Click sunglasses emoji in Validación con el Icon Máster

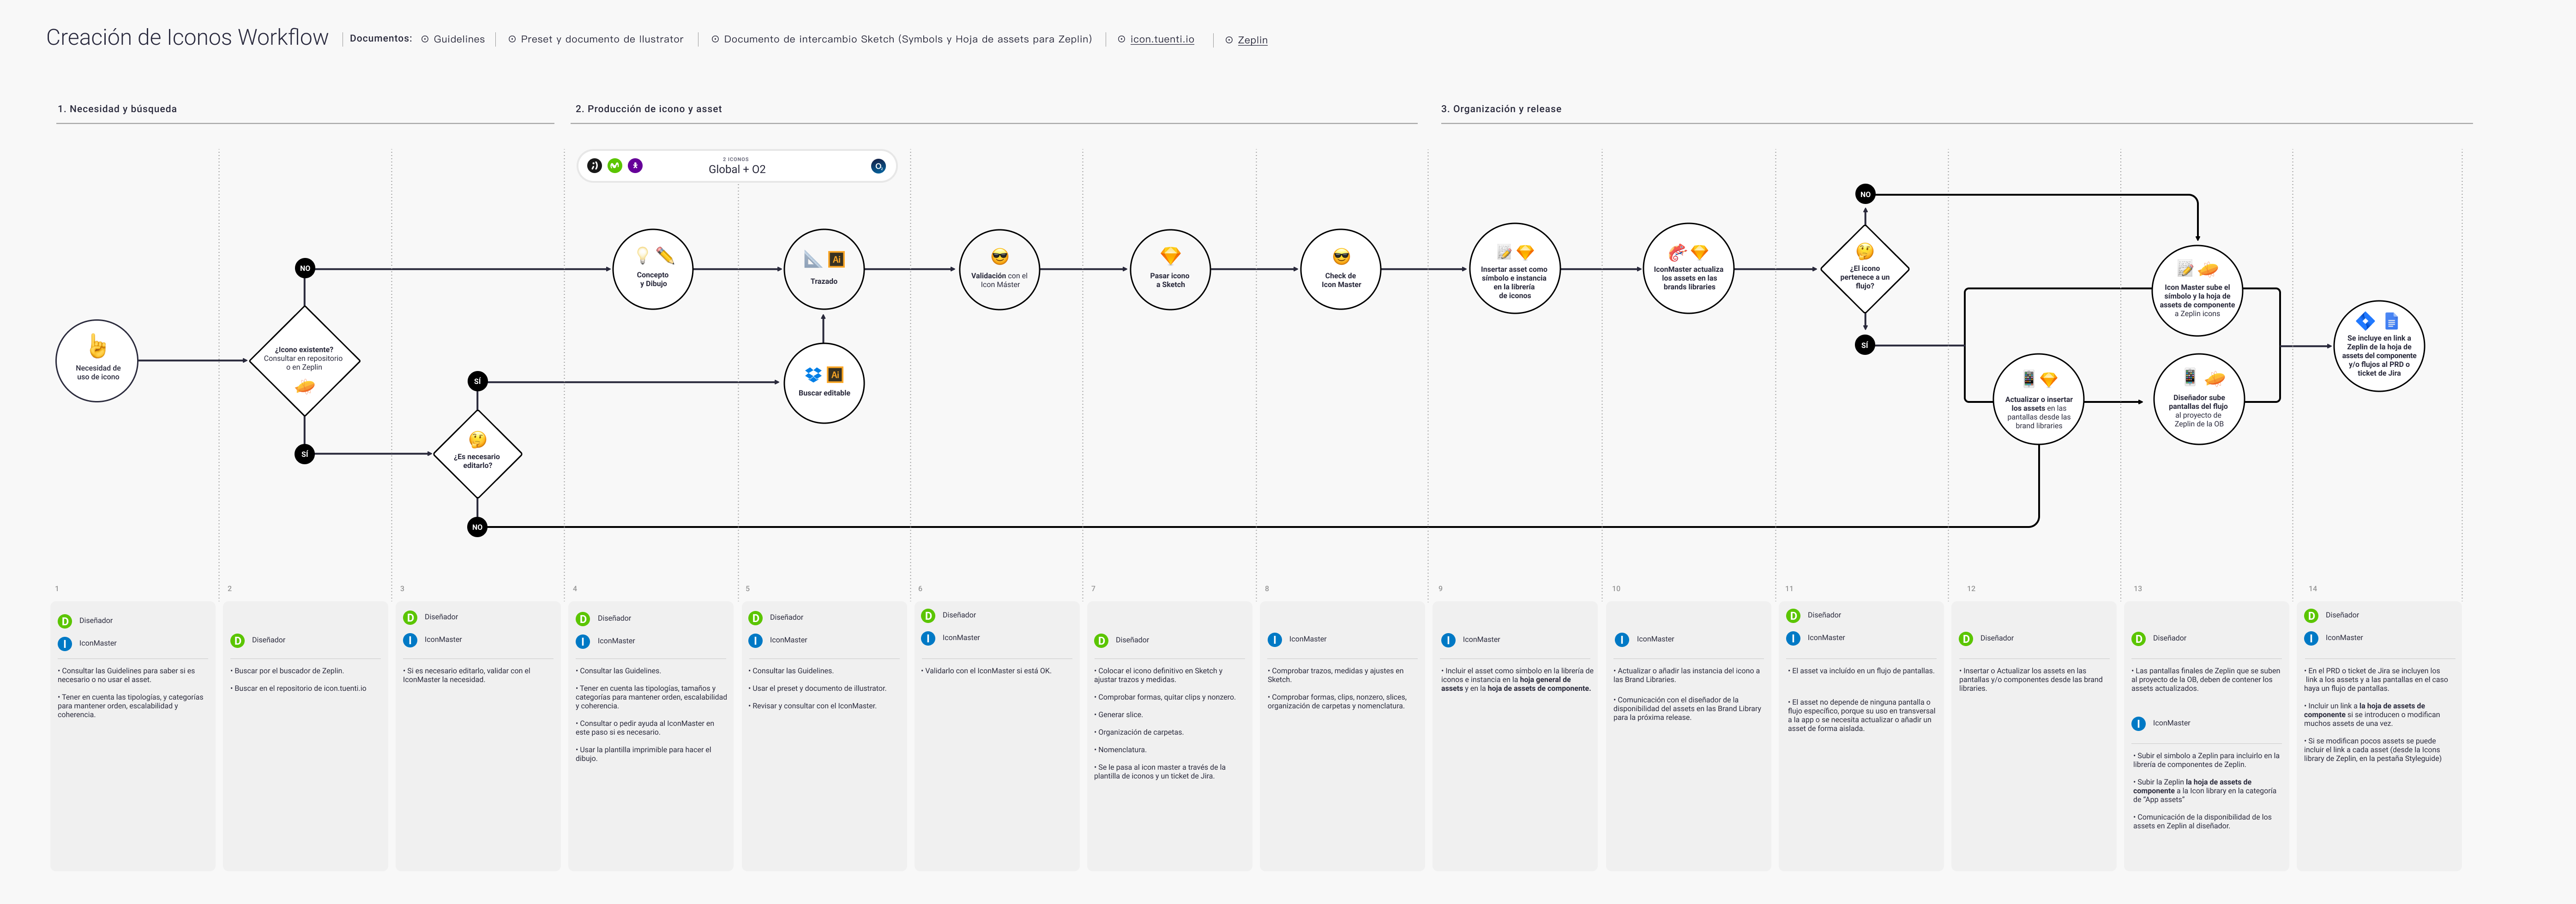coord(999,257)
